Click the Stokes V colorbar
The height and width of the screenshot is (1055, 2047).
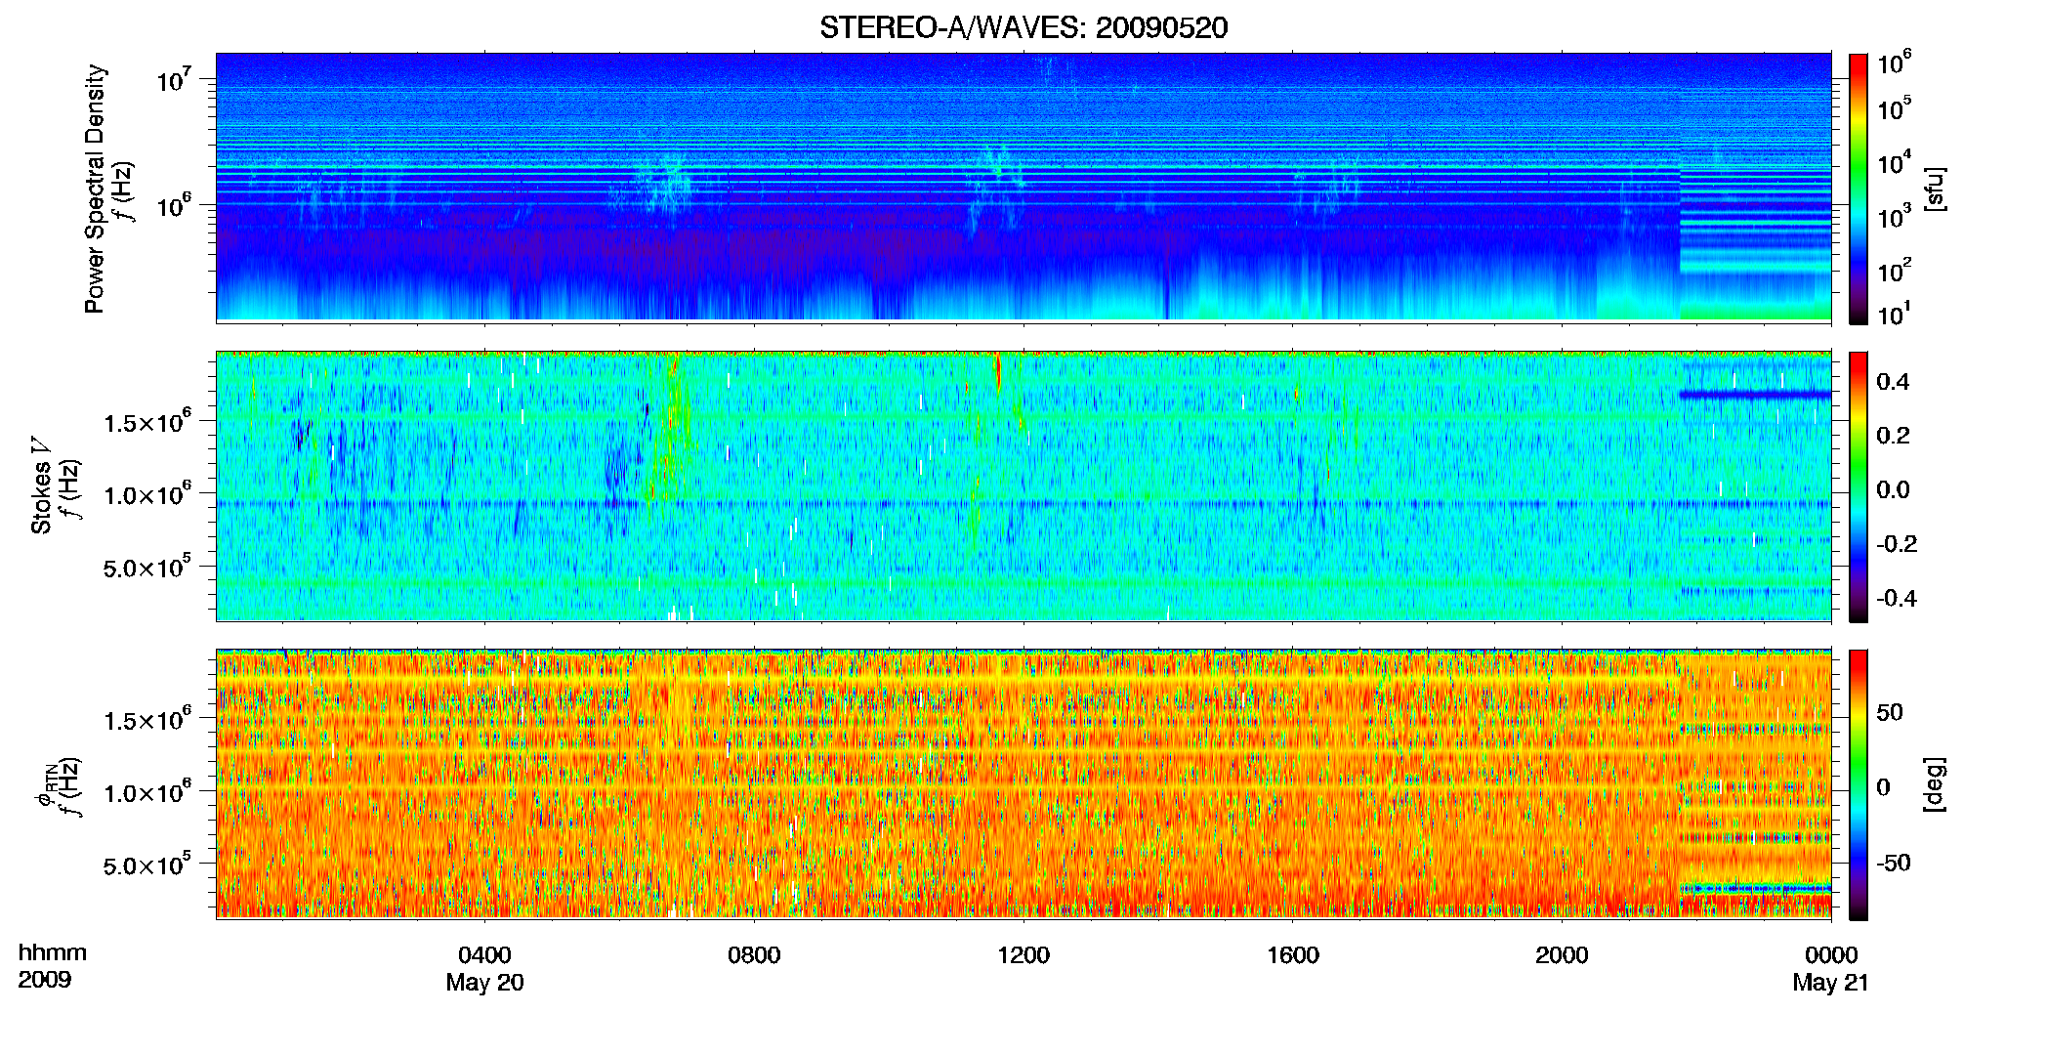(1858, 486)
